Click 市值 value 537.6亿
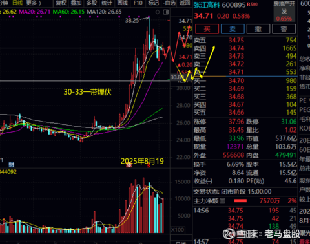The image size is (310, 244). (x=286, y=138)
